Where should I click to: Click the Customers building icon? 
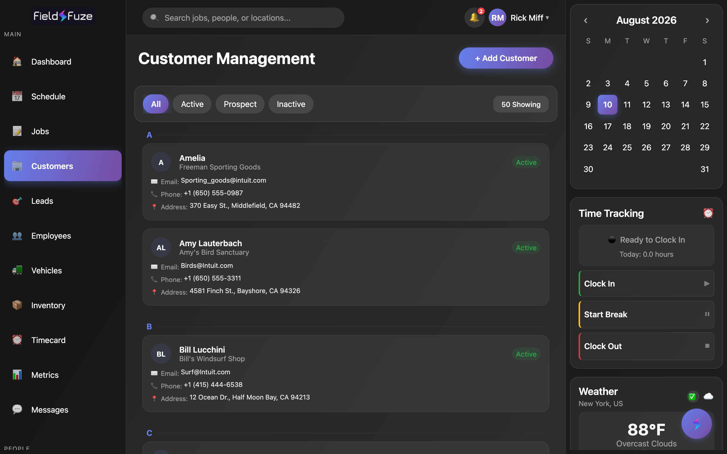tap(17, 166)
